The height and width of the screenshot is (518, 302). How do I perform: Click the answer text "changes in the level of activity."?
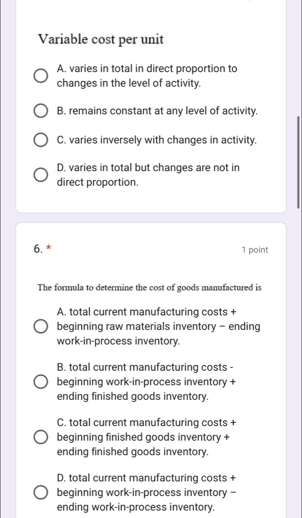[x=129, y=83]
